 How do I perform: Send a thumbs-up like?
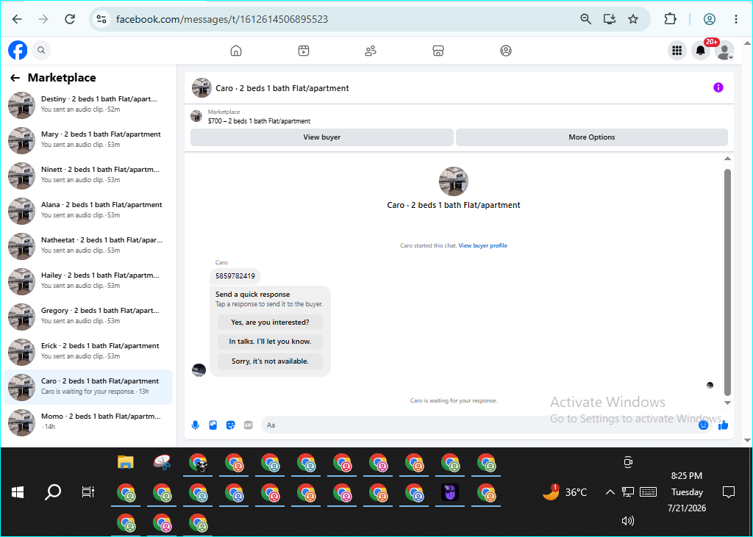pyautogui.click(x=724, y=425)
